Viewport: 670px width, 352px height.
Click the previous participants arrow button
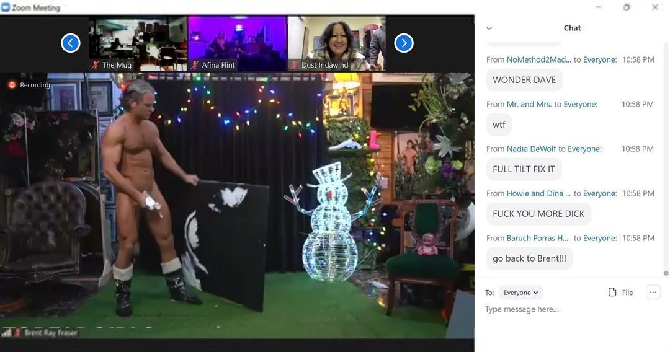coord(71,43)
